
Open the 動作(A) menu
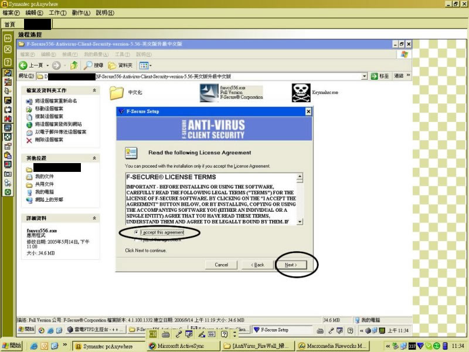coord(81,13)
